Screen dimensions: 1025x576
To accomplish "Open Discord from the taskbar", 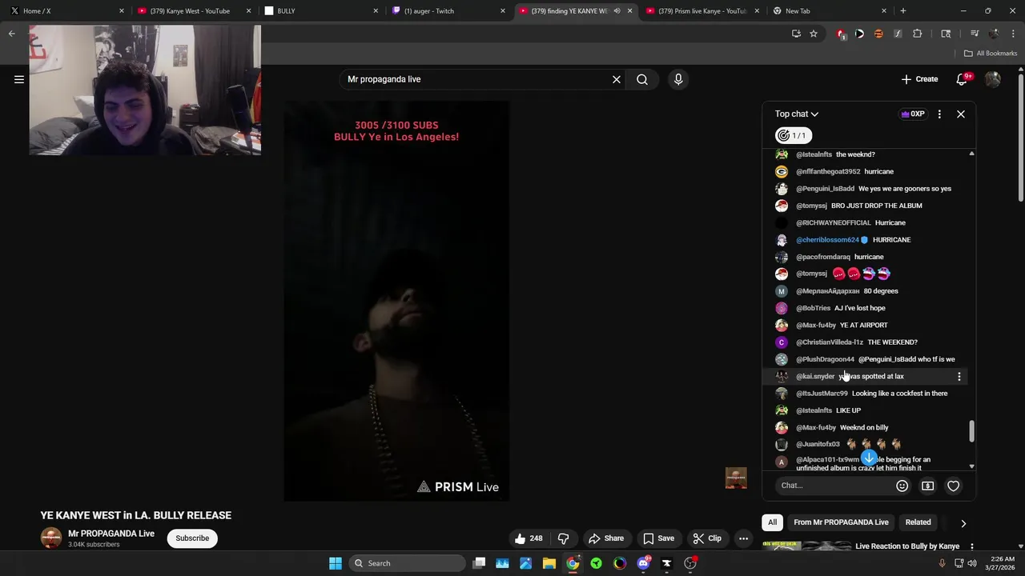I will click(643, 563).
